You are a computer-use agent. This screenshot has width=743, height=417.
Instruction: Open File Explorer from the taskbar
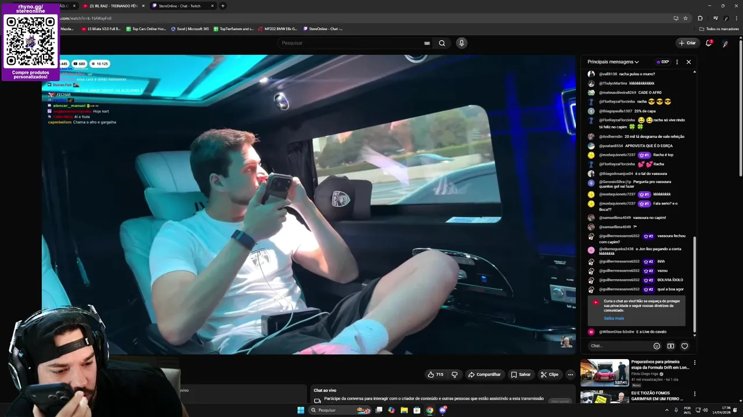tap(404, 410)
